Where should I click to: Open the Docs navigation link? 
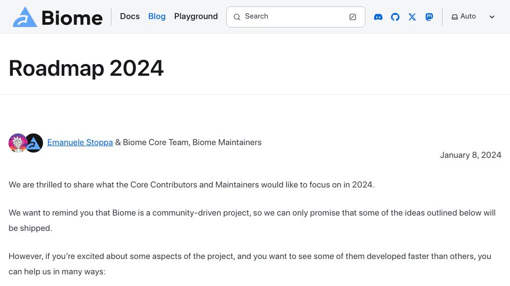click(x=130, y=16)
